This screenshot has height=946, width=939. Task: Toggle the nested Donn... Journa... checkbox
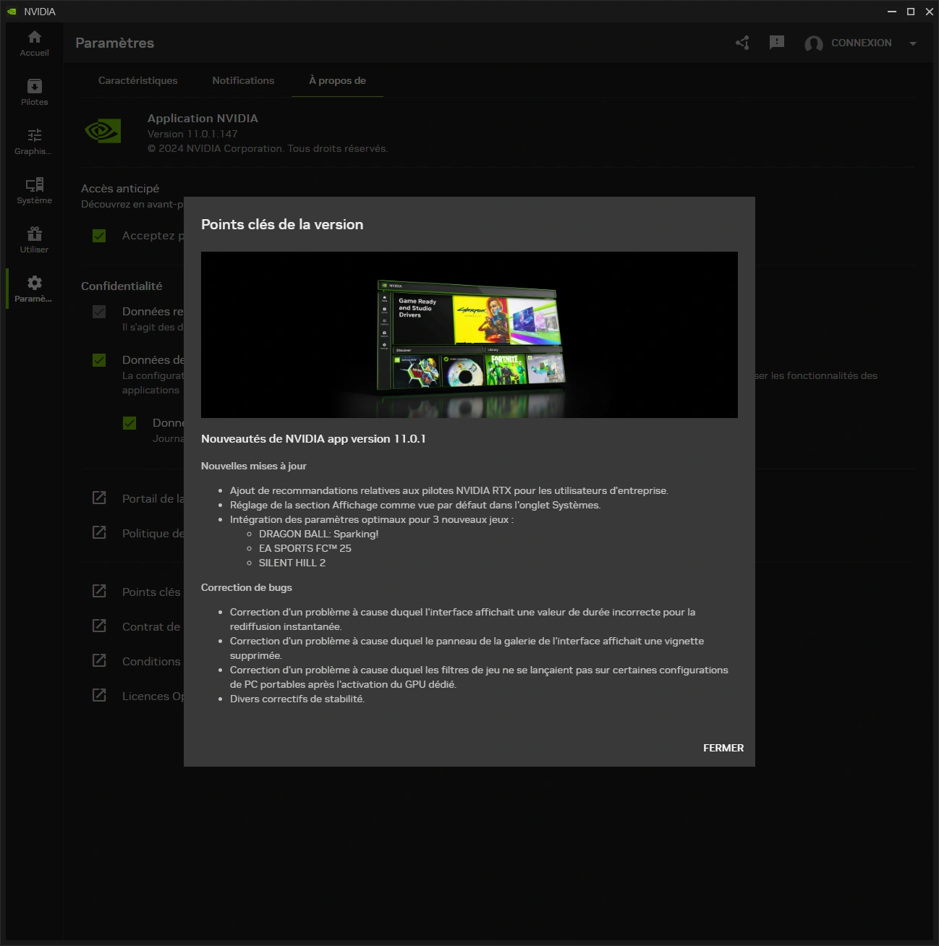coord(130,423)
